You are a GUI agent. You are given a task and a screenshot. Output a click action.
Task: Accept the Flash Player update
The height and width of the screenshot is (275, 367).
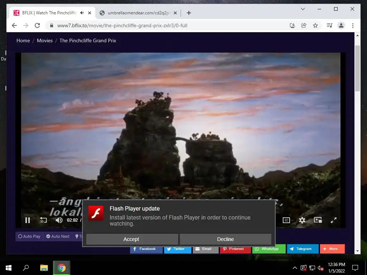point(132,239)
